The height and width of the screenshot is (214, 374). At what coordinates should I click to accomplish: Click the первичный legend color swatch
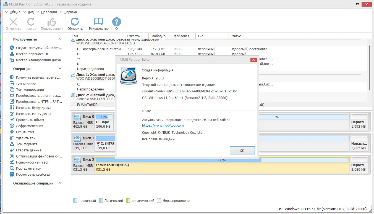(x=75, y=201)
